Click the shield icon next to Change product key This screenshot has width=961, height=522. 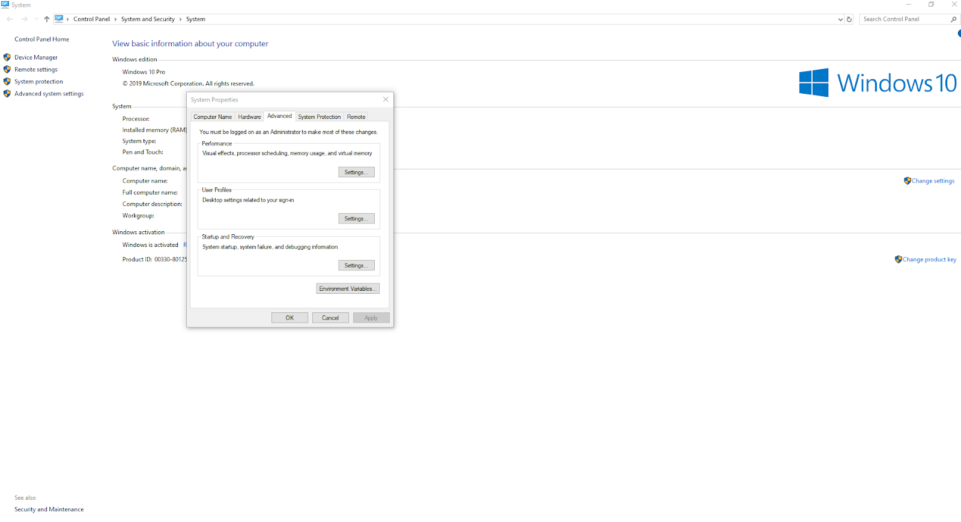pyautogui.click(x=899, y=259)
